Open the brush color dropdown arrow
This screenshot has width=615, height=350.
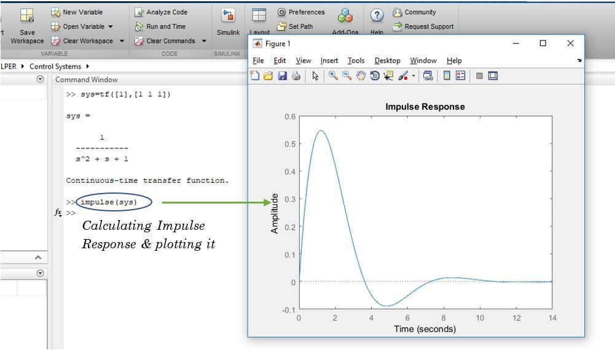413,76
